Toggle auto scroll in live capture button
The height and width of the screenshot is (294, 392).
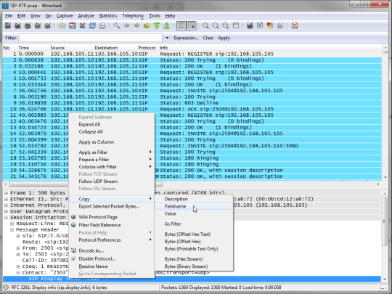(x=191, y=25)
